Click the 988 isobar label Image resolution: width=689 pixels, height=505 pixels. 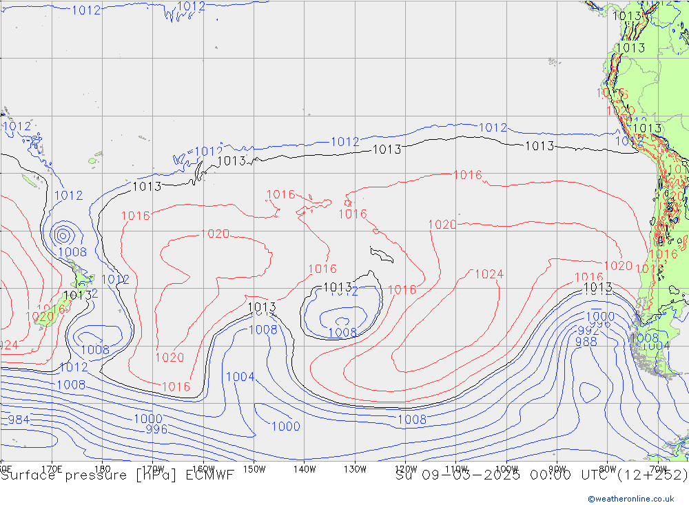click(586, 342)
